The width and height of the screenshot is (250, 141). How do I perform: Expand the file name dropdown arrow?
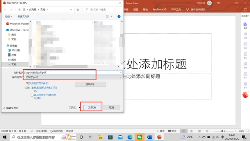(x=121, y=72)
